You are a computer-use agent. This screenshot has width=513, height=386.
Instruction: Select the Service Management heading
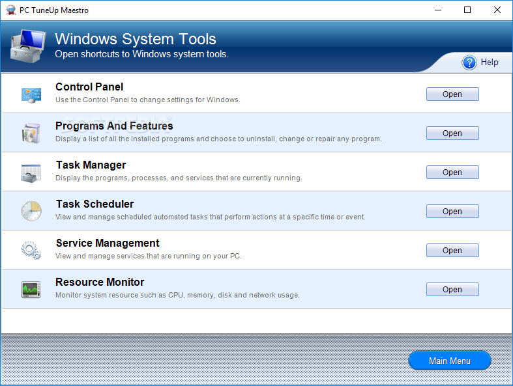pyautogui.click(x=108, y=243)
